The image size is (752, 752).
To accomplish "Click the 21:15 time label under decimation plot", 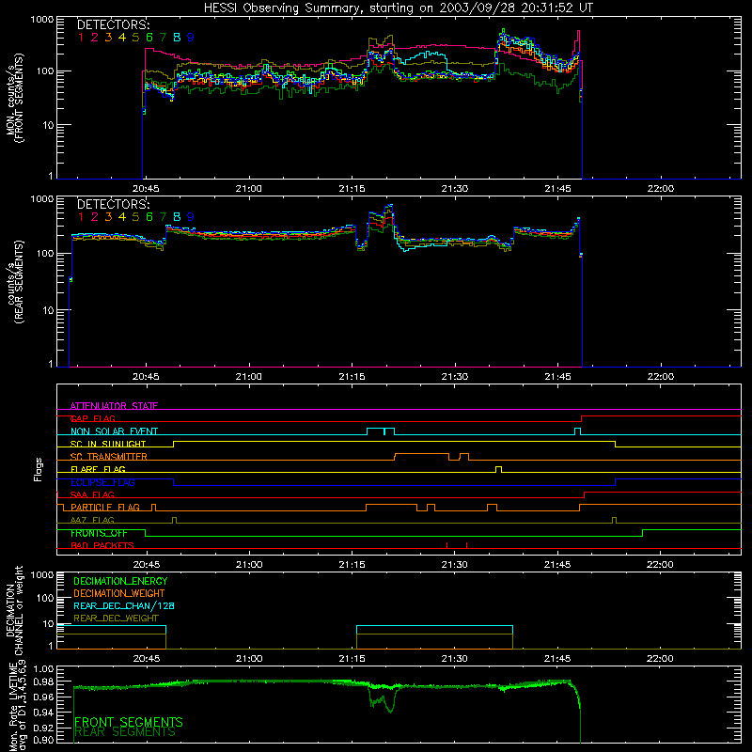I will 352,659.
